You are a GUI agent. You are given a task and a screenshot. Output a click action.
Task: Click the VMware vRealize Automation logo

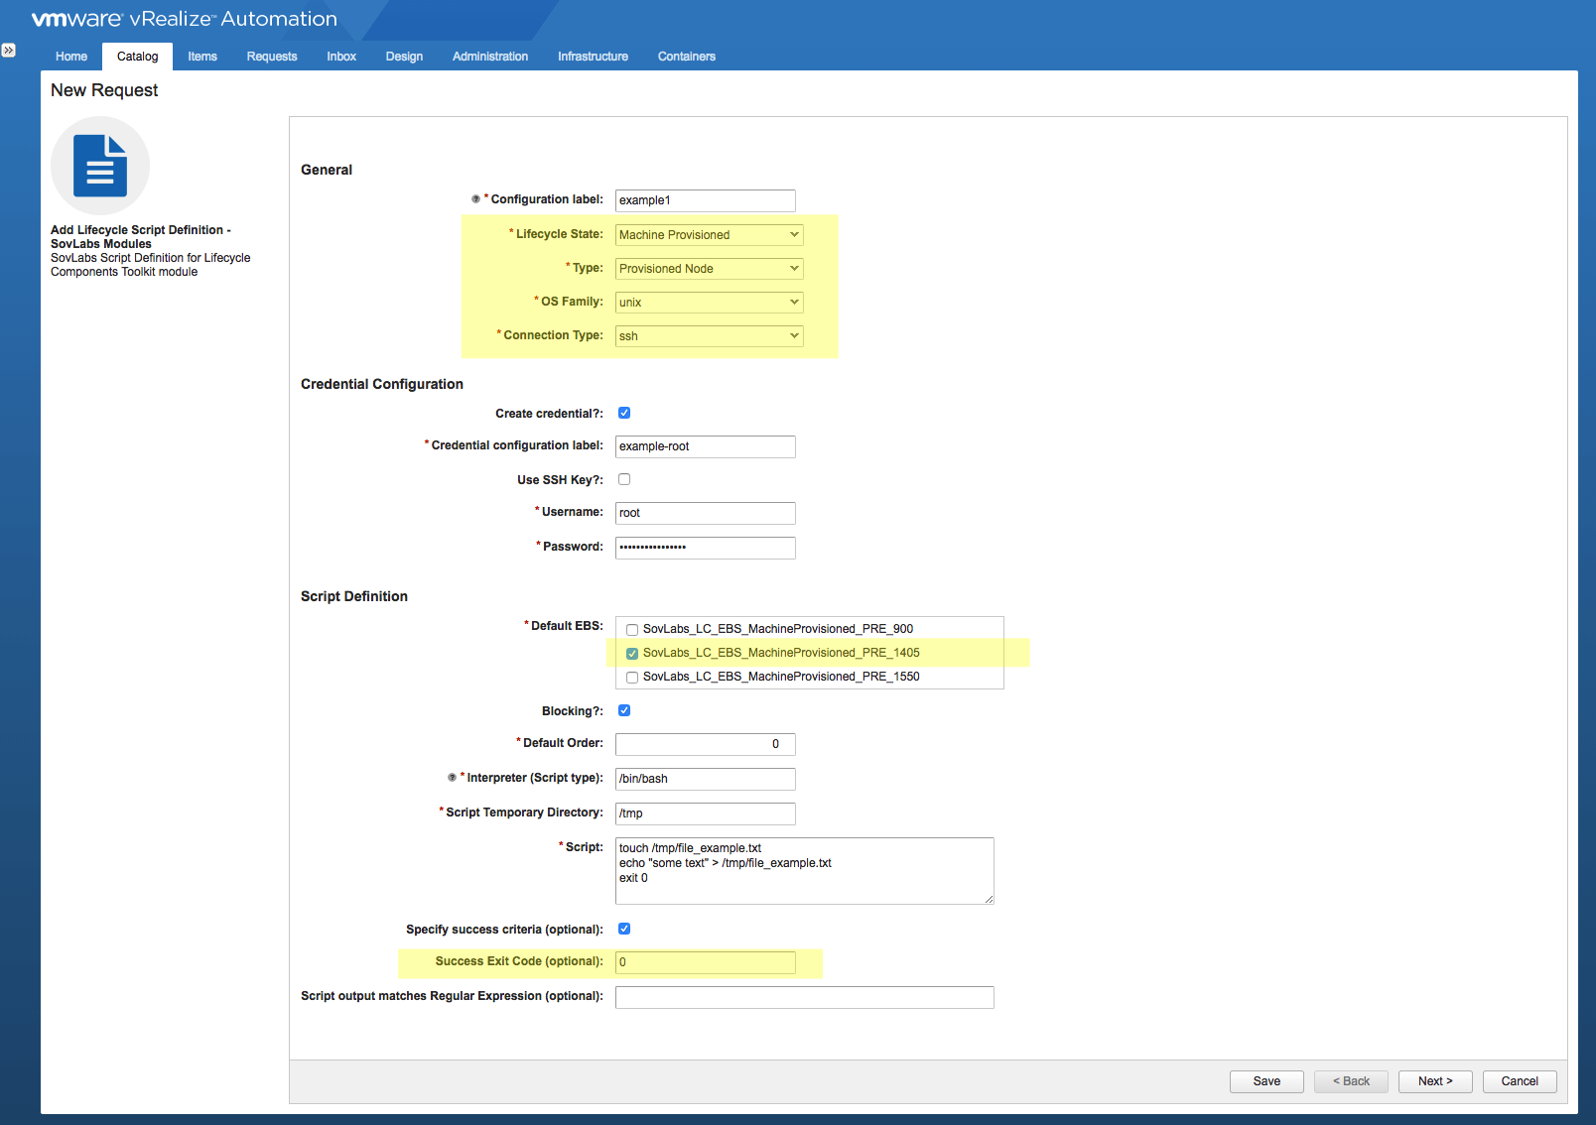[185, 19]
